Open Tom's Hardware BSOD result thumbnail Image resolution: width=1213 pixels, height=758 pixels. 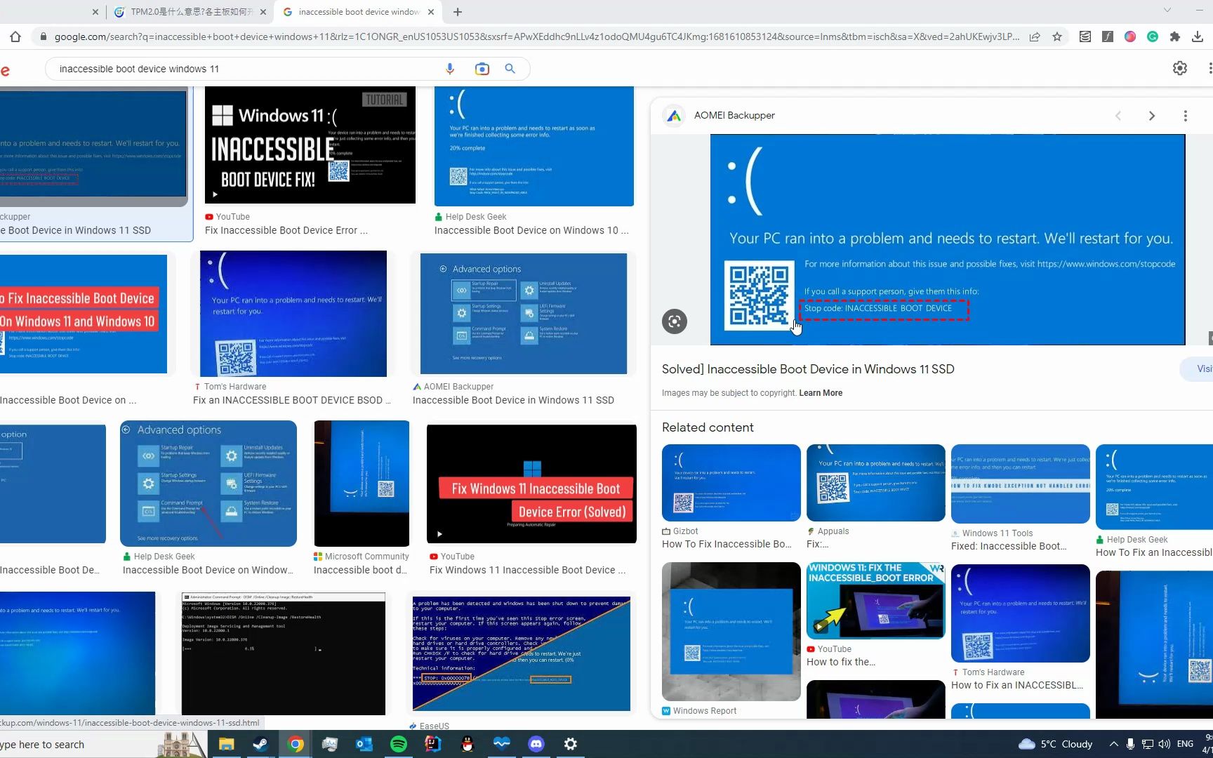click(293, 314)
